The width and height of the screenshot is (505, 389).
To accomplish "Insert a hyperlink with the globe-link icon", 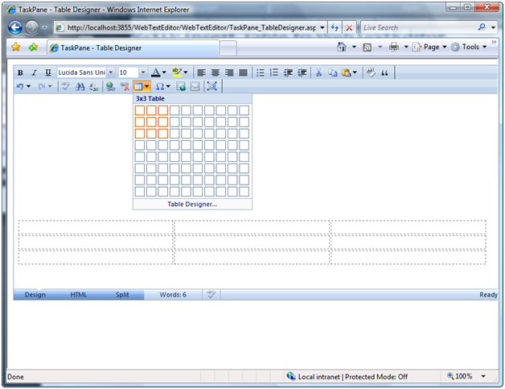I will point(110,86).
